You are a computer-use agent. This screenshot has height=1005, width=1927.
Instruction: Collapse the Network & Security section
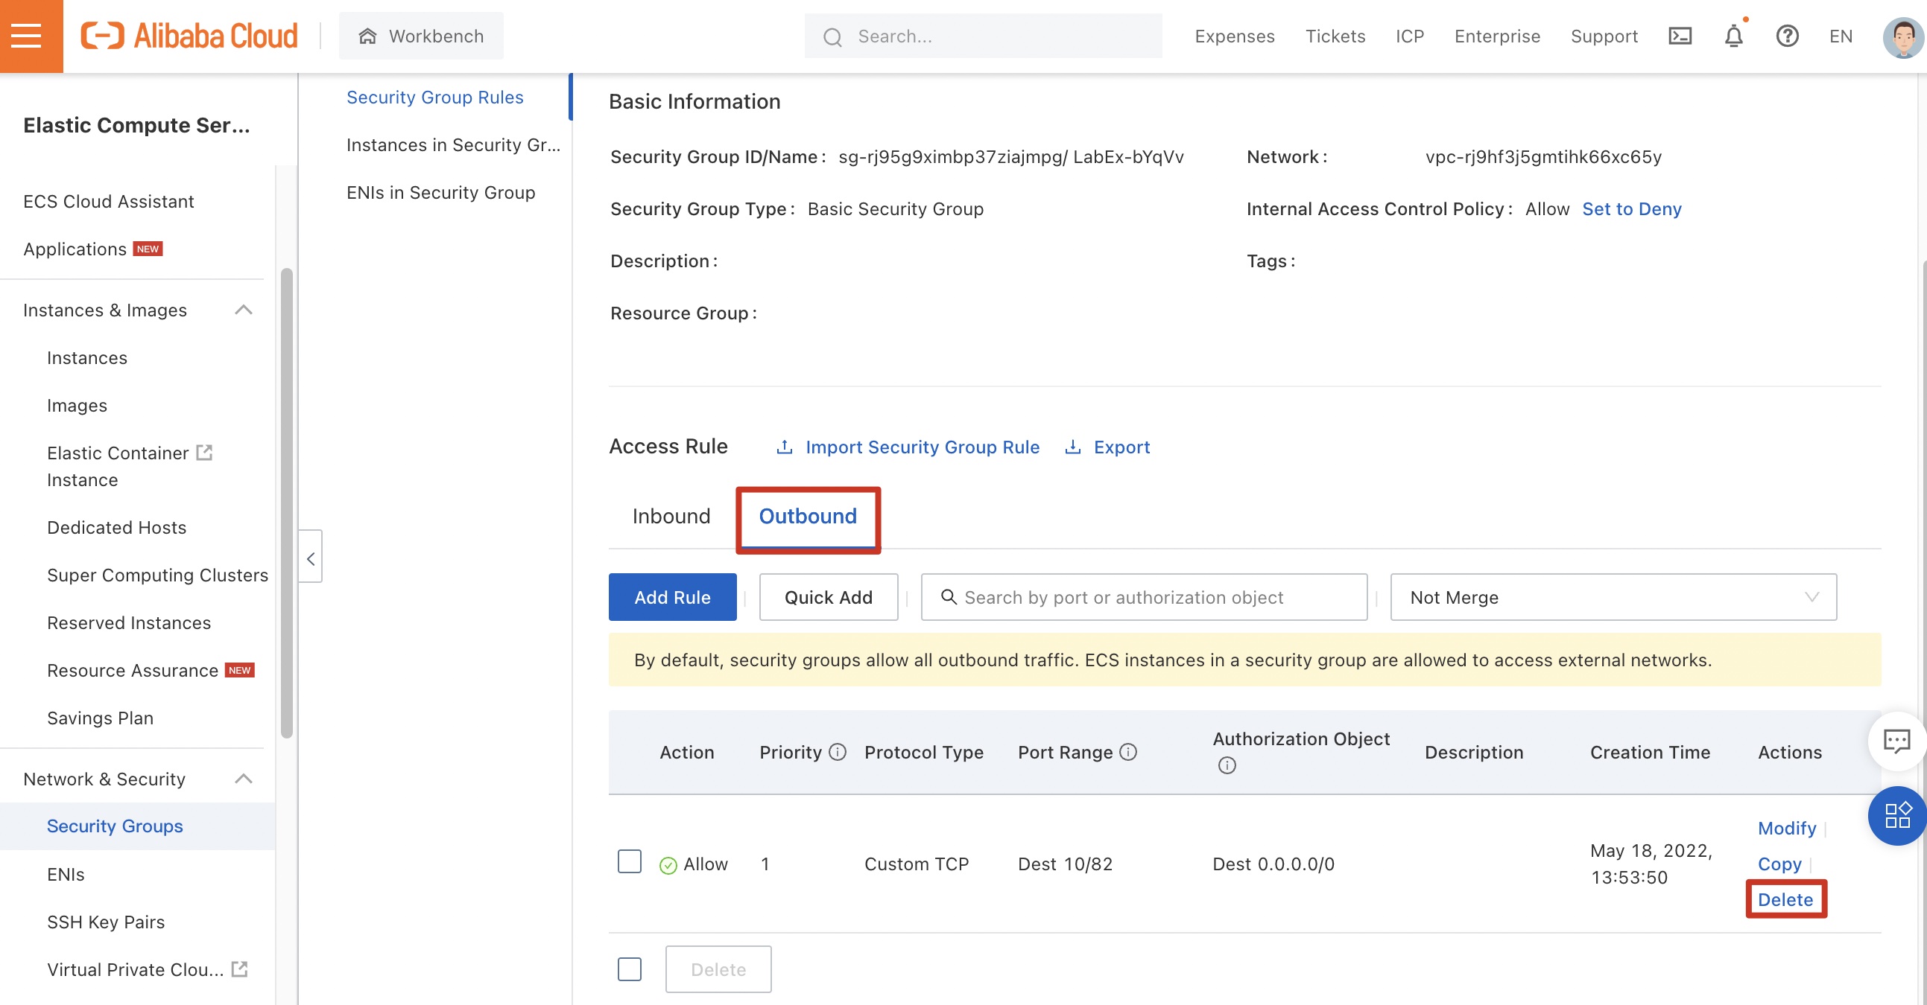coord(243,779)
